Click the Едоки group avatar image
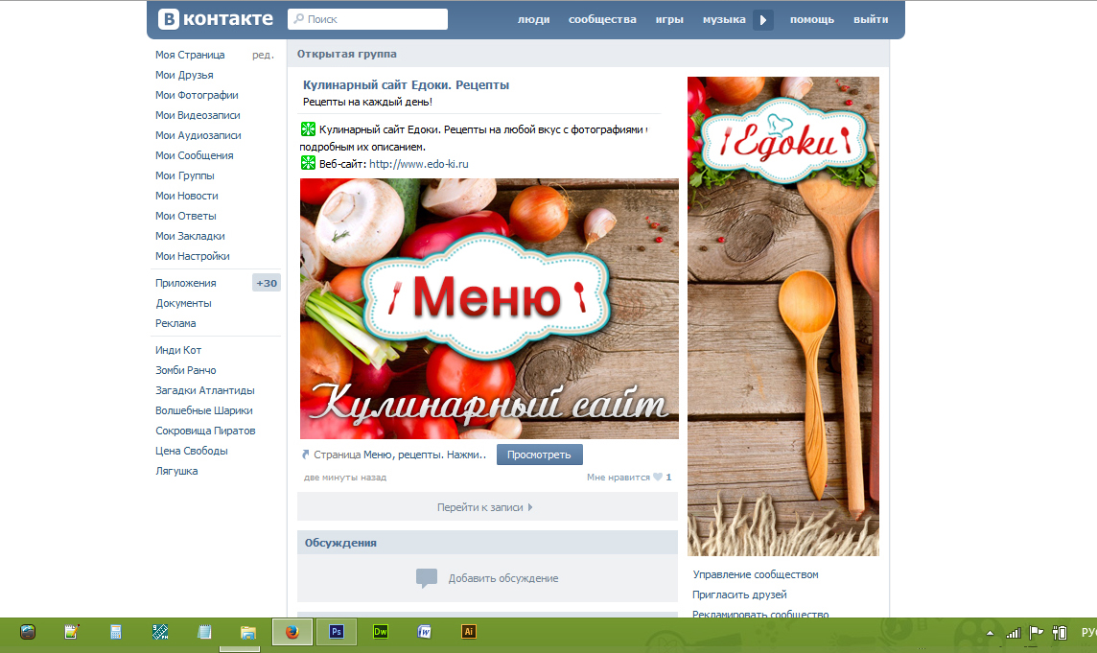The height and width of the screenshot is (653, 1097). 782,316
